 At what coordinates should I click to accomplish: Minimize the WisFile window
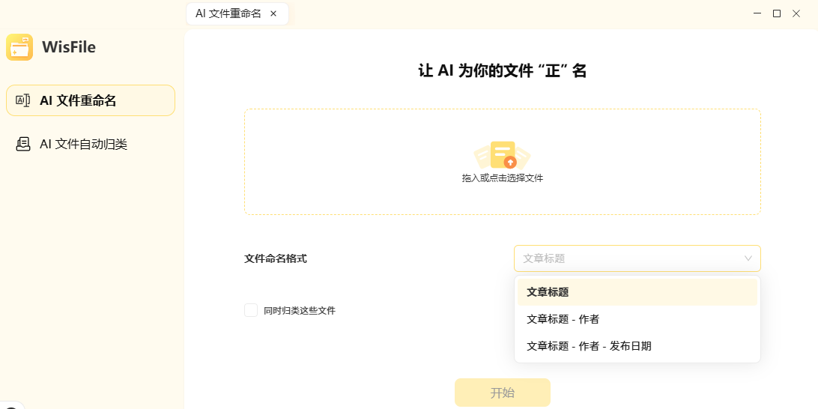pos(756,13)
